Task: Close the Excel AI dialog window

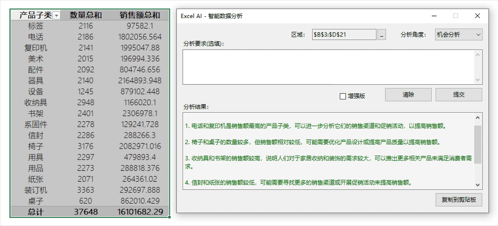Action: (478, 16)
